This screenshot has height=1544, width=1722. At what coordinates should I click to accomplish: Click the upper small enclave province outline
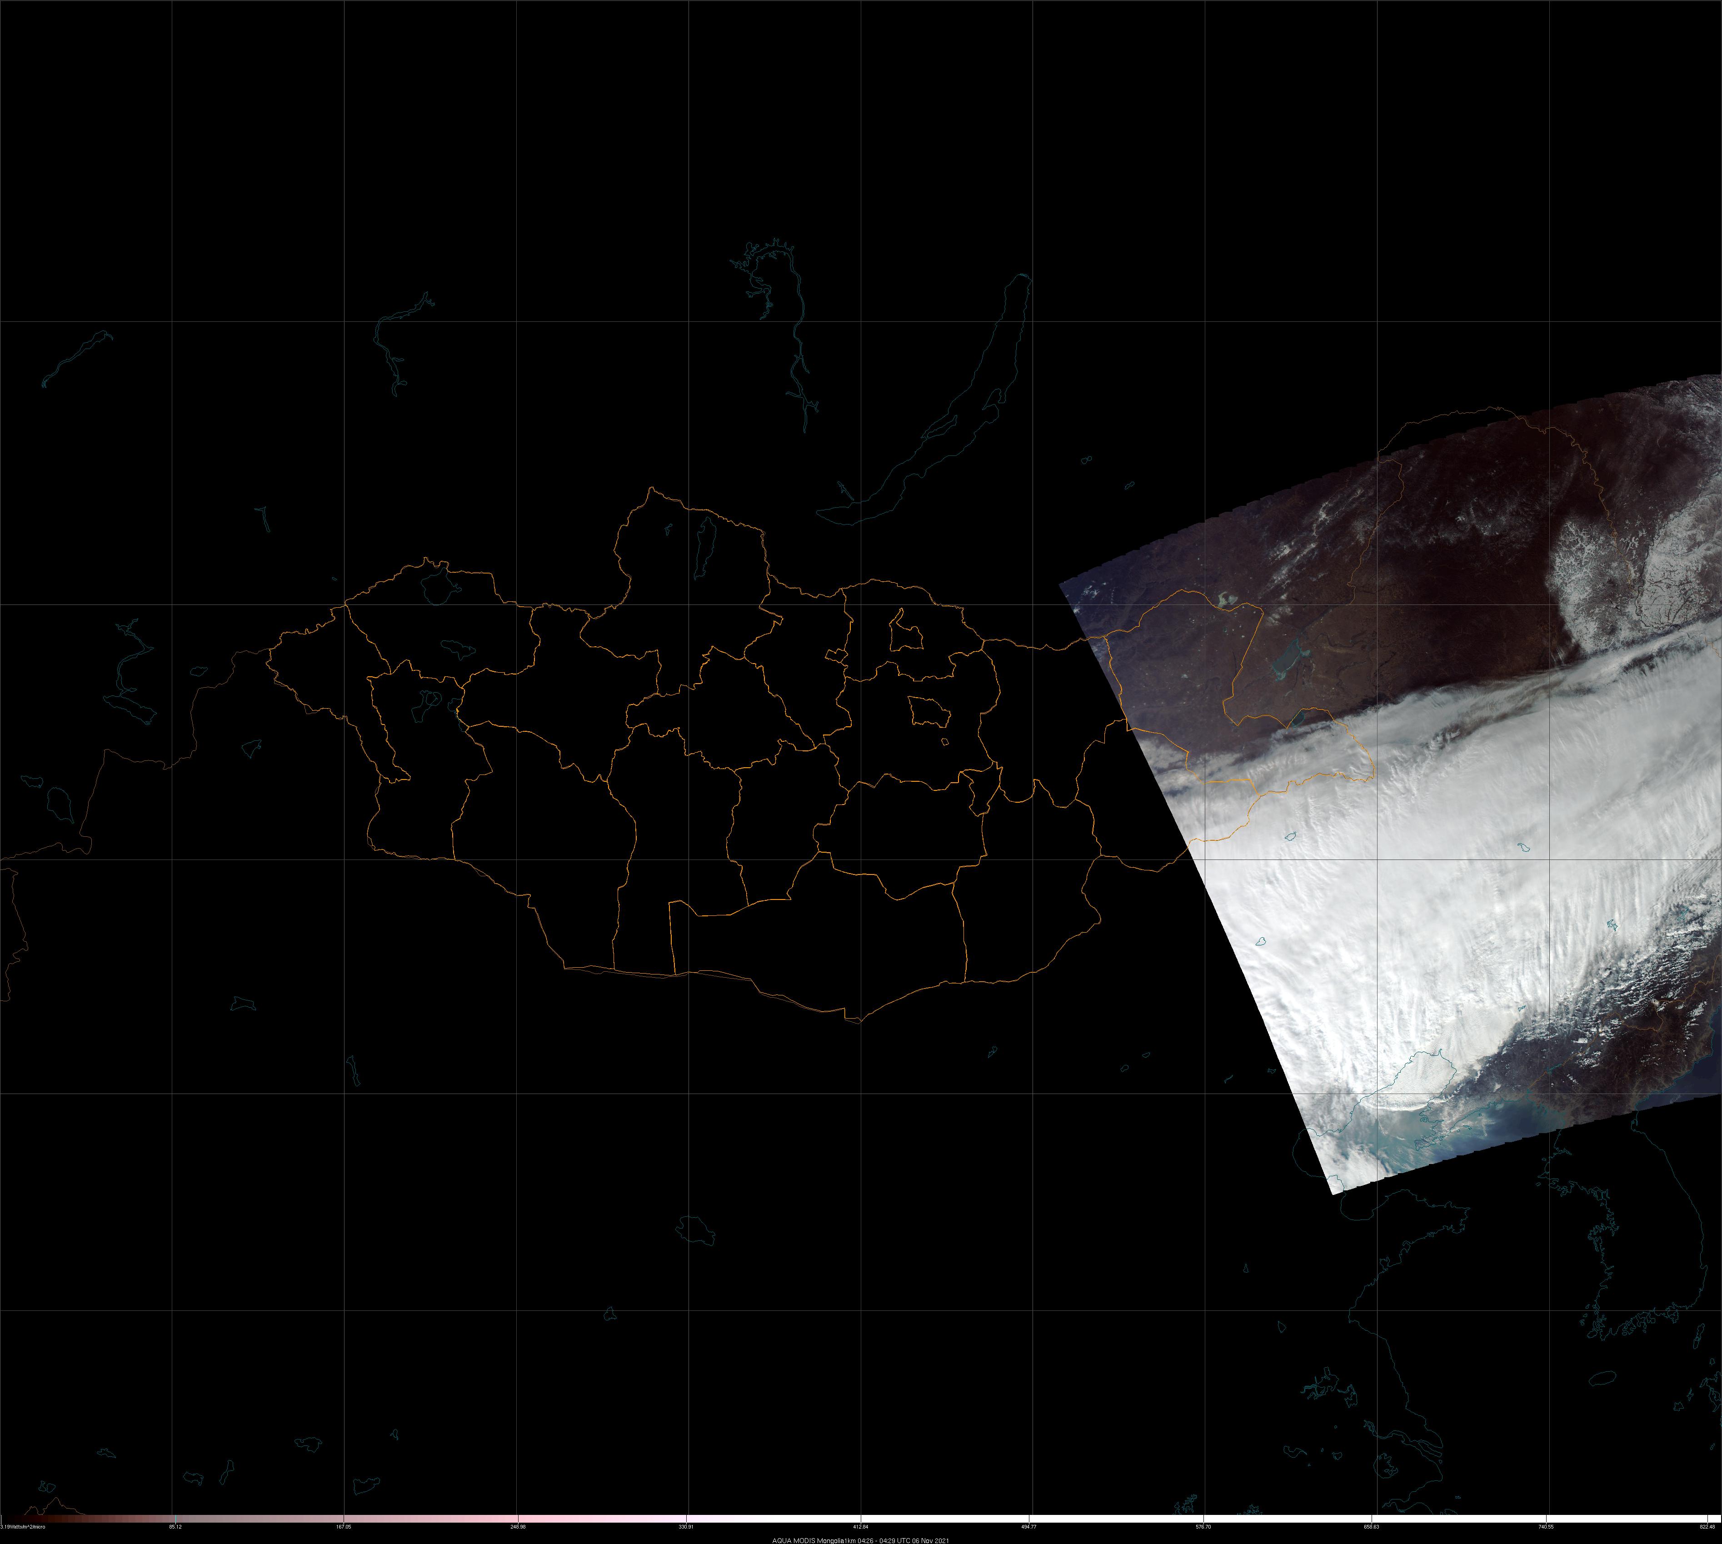(907, 635)
